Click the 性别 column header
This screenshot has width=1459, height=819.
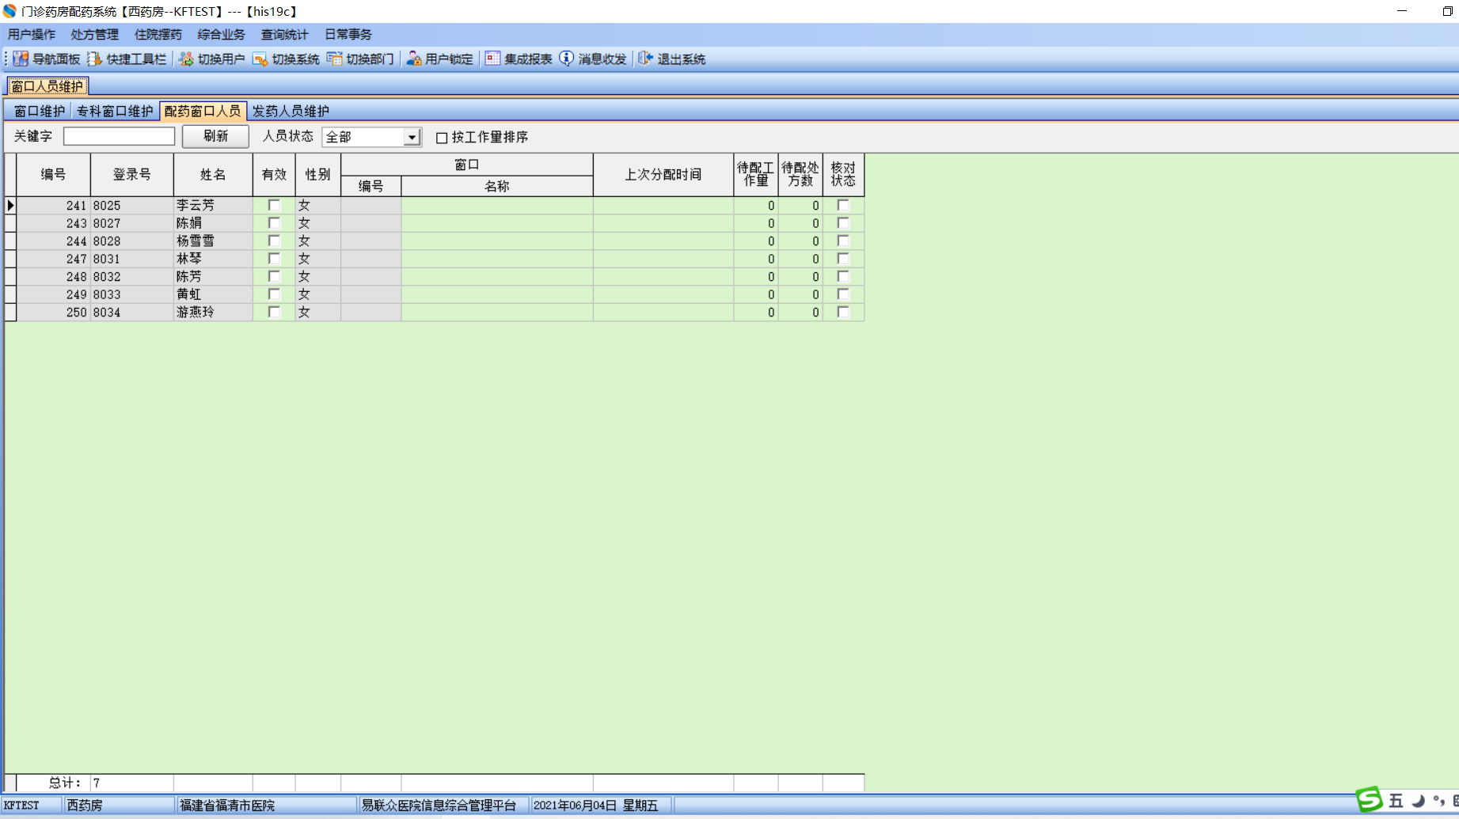tap(318, 175)
